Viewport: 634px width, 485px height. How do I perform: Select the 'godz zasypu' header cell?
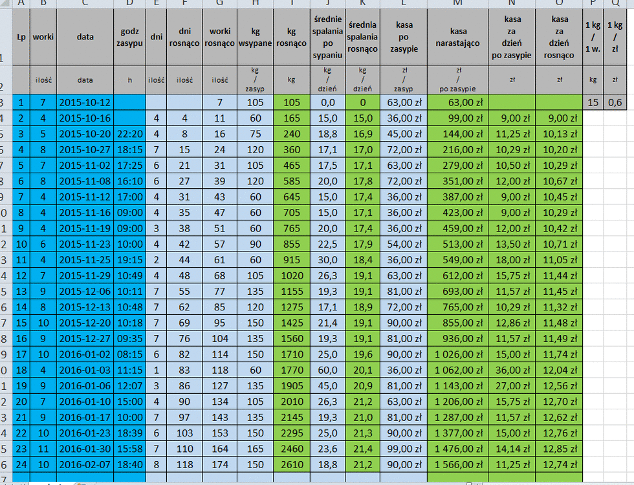[129, 37]
